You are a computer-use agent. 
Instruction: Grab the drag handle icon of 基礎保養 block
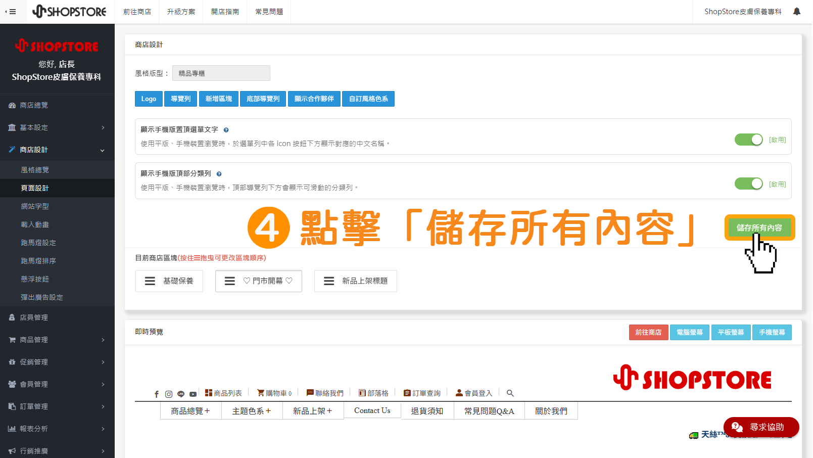150,281
